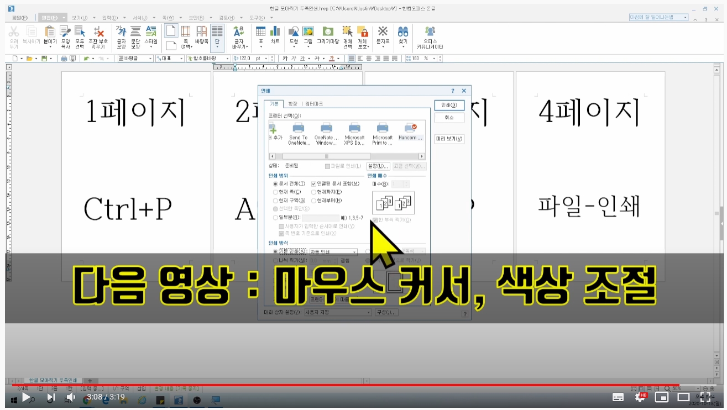The image size is (727, 410).
Task: Open the View (보기) menu
Action: pos(79,18)
